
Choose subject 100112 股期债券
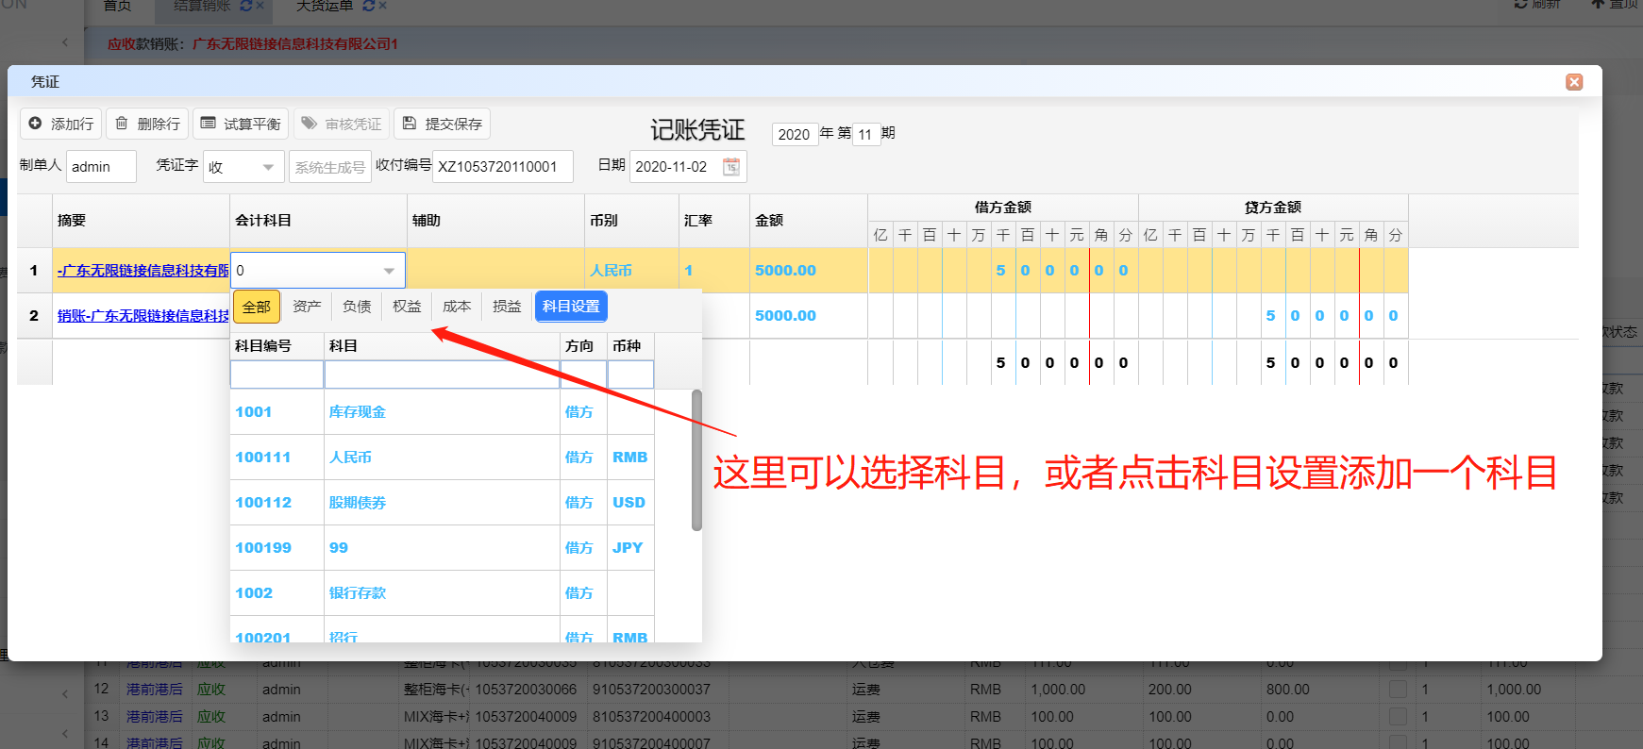coord(442,503)
